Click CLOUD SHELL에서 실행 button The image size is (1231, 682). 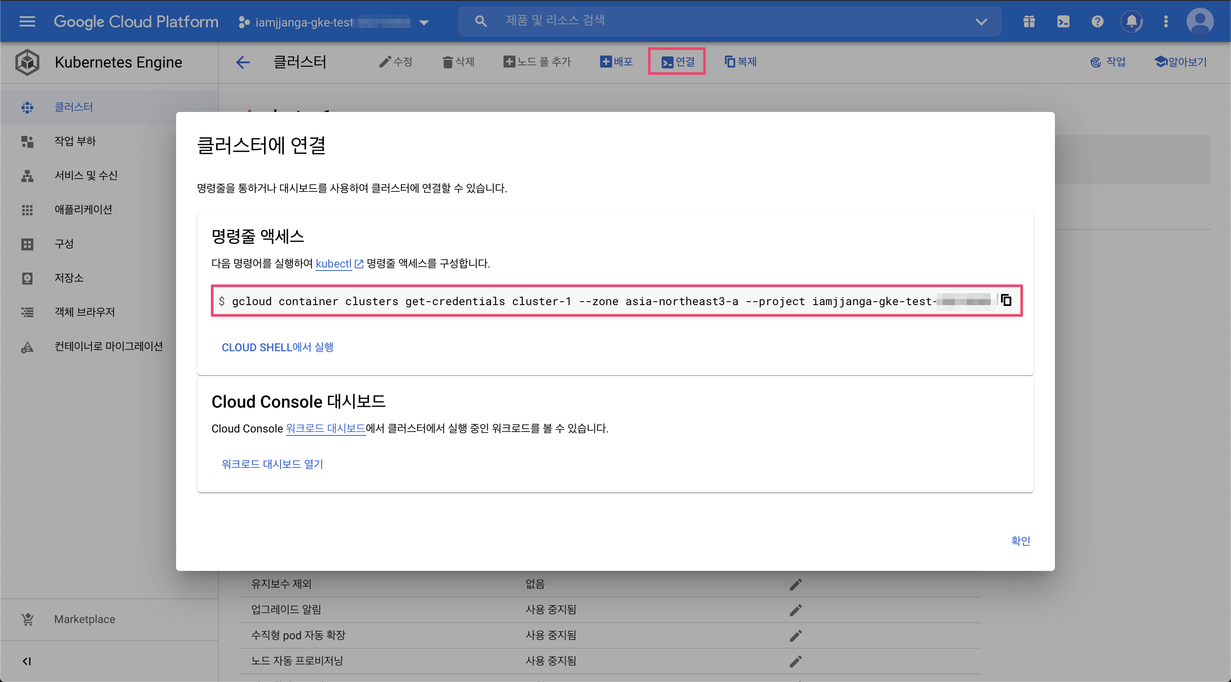277,347
